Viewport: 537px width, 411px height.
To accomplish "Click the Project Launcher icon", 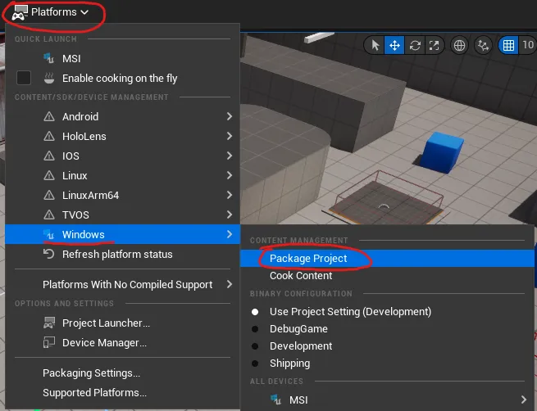I will pyautogui.click(x=49, y=323).
